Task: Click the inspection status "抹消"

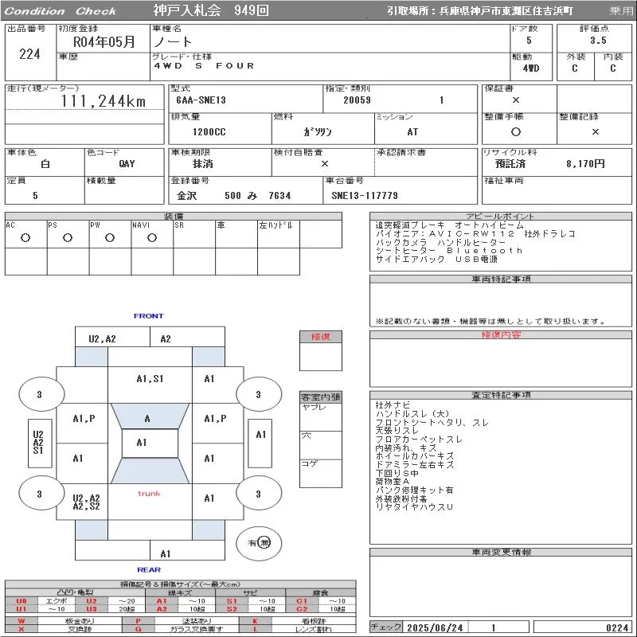Action: [203, 164]
